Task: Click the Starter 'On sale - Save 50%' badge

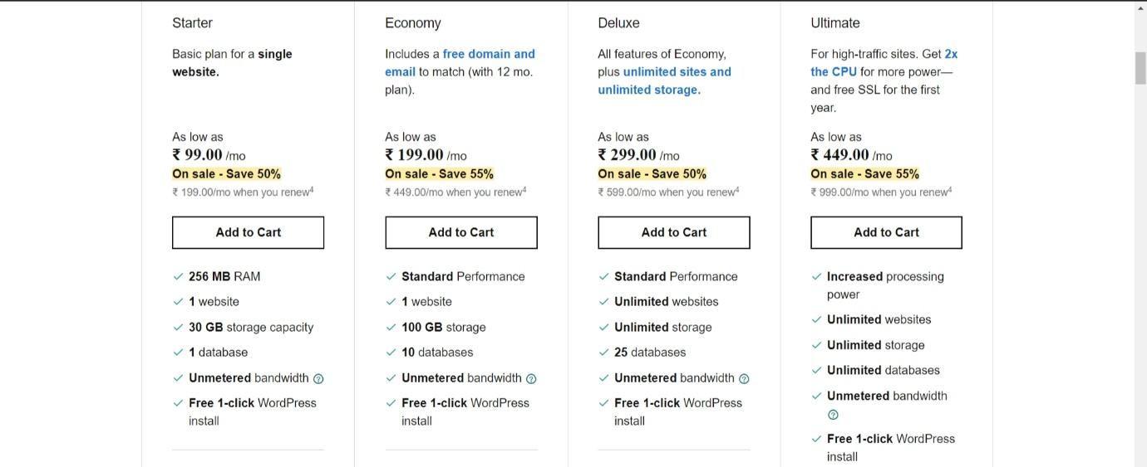Action: click(226, 174)
